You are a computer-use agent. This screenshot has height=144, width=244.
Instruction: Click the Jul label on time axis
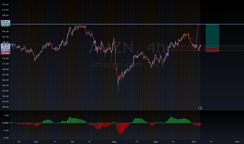(x=72, y=142)
